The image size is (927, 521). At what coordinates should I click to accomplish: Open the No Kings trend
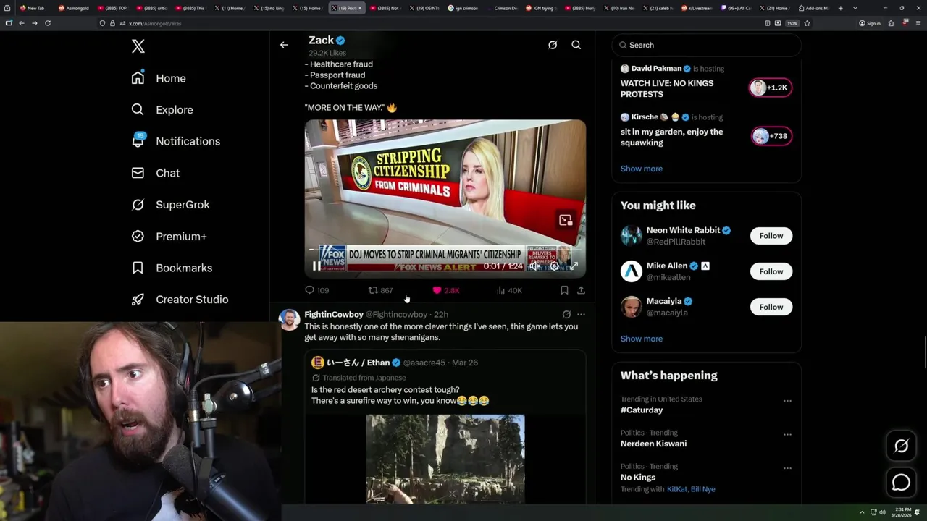pos(638,478)
